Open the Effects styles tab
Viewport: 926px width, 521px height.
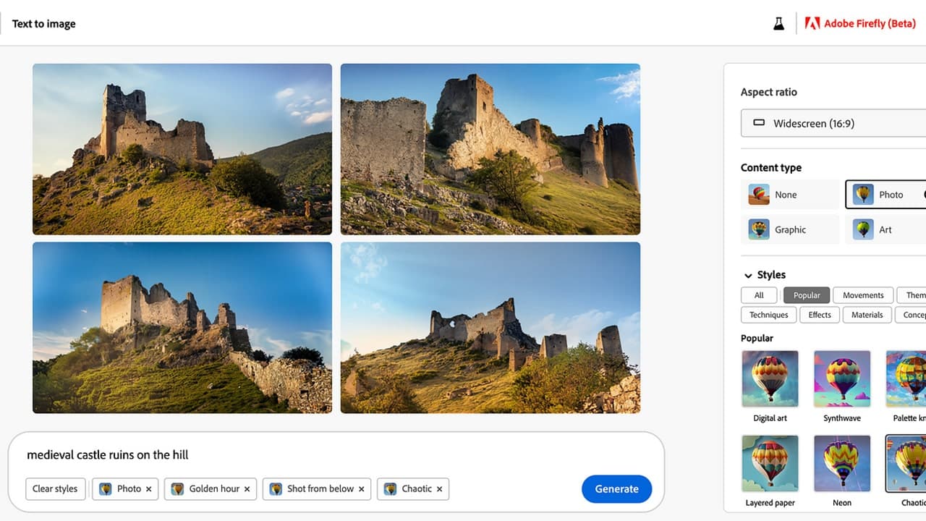[820, 315]
